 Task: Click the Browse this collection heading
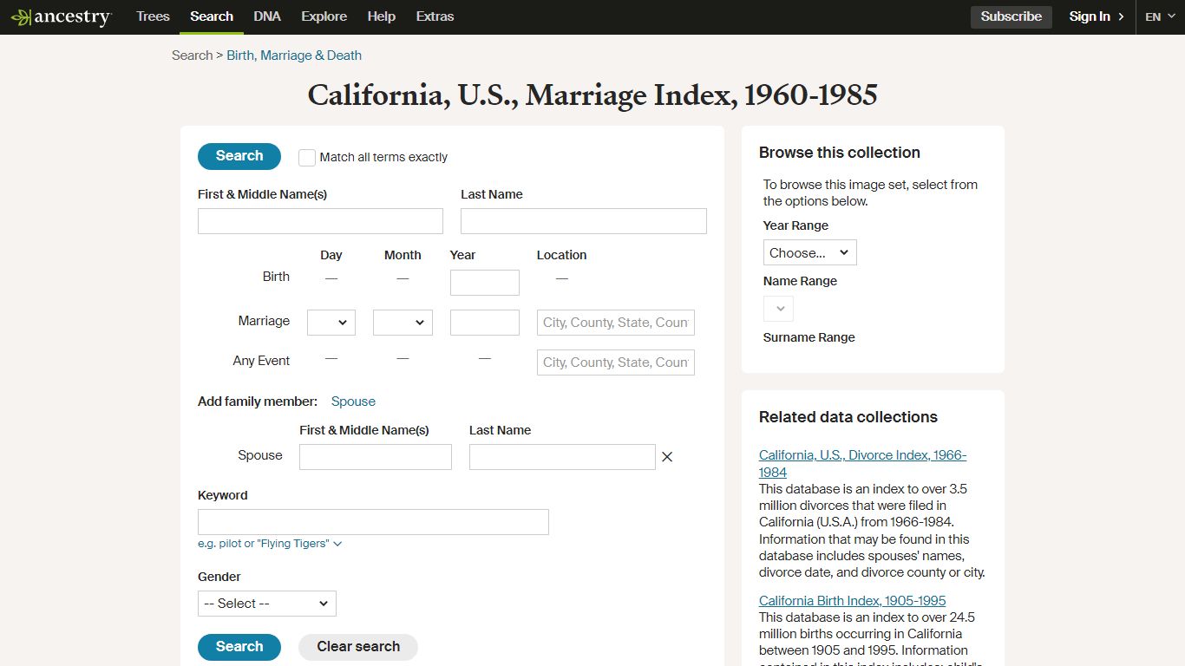pos(840,153)
